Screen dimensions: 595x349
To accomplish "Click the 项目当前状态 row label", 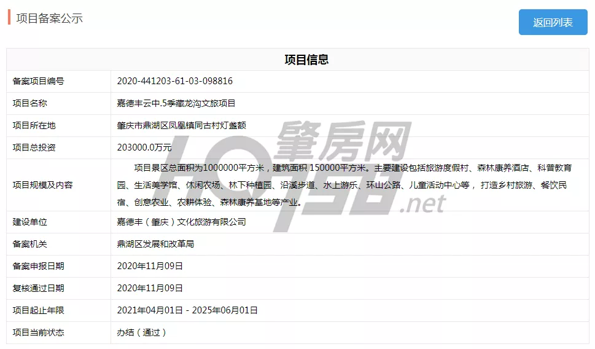I will click(38, 332).
